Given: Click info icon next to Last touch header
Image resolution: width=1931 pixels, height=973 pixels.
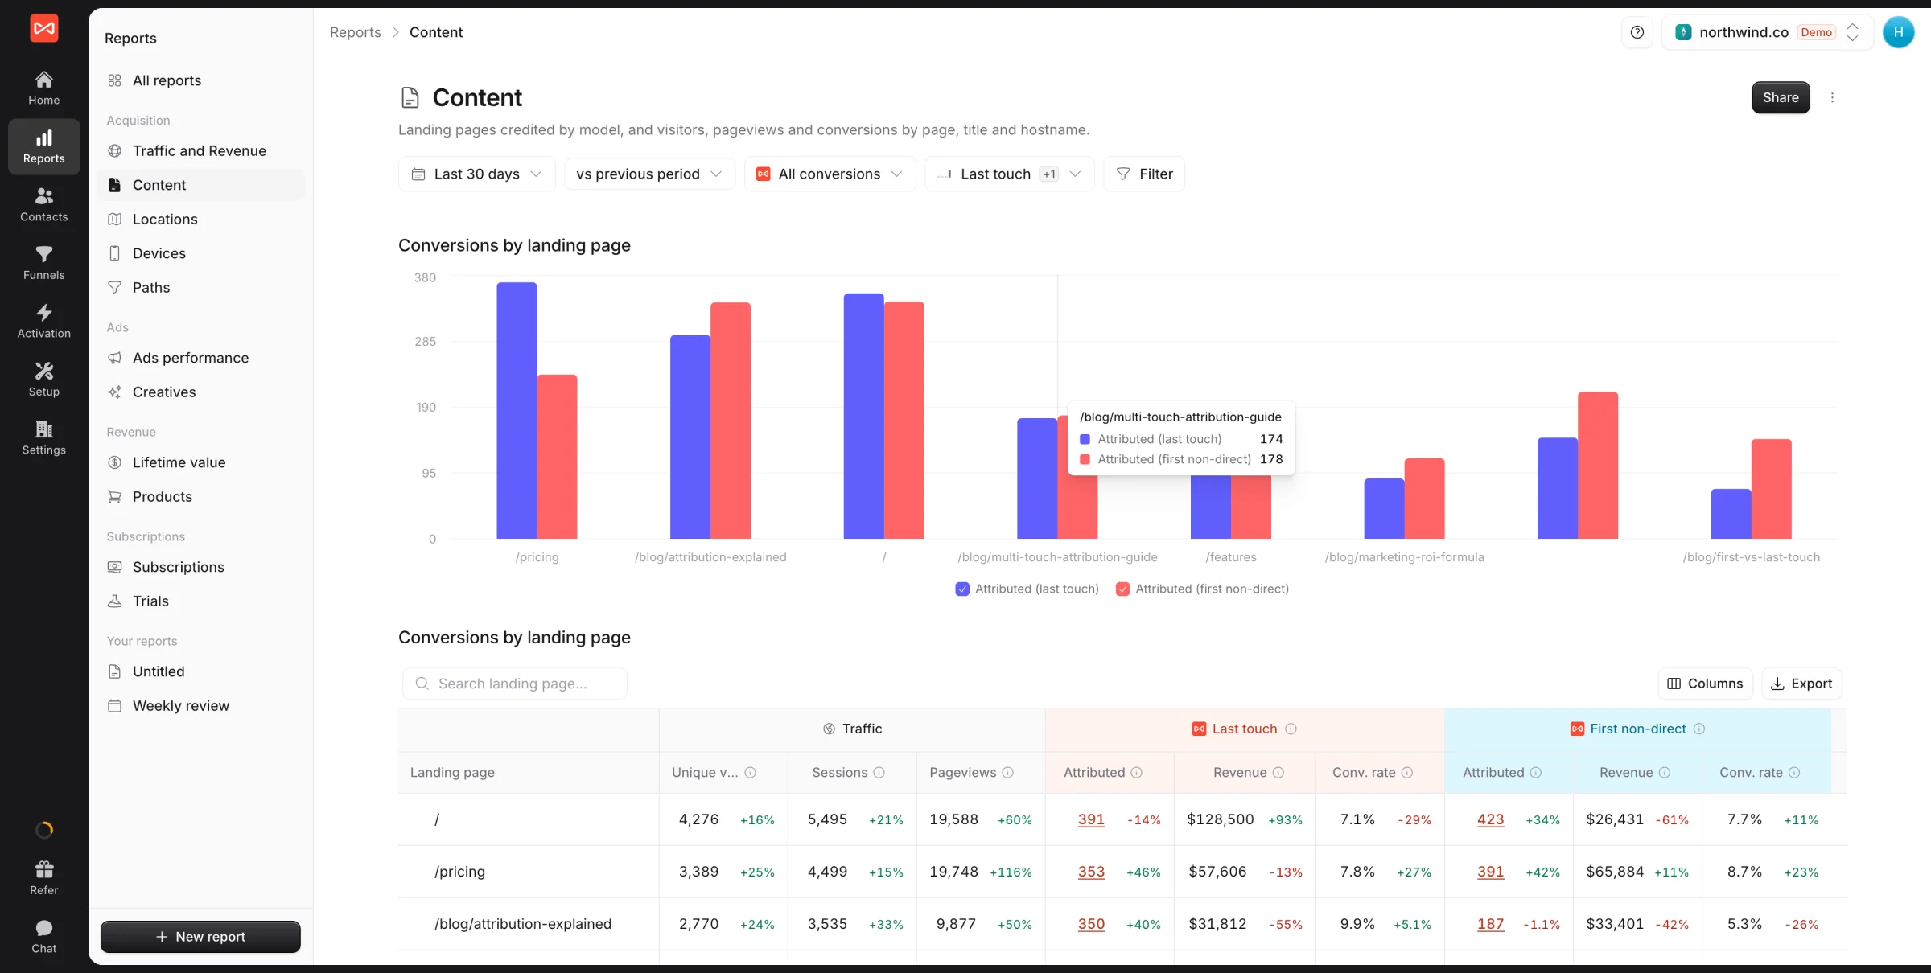Looking at the screenshot, I should (1291, 729).
